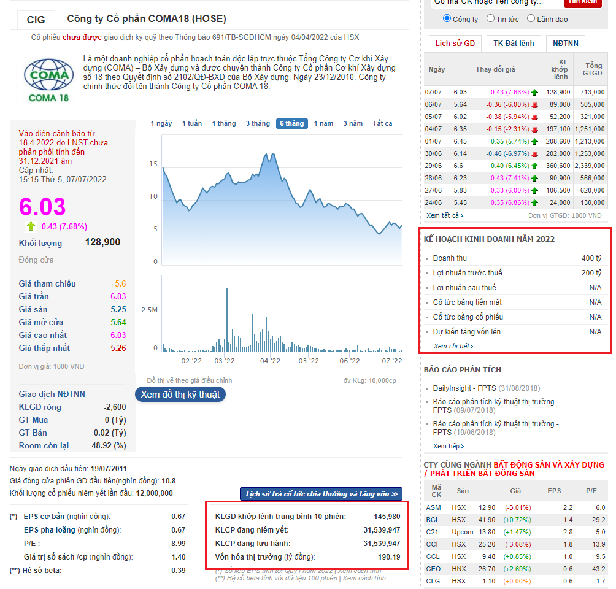
Task: Click the tallest volume bar near 03 '22
Action: point(226,320)
